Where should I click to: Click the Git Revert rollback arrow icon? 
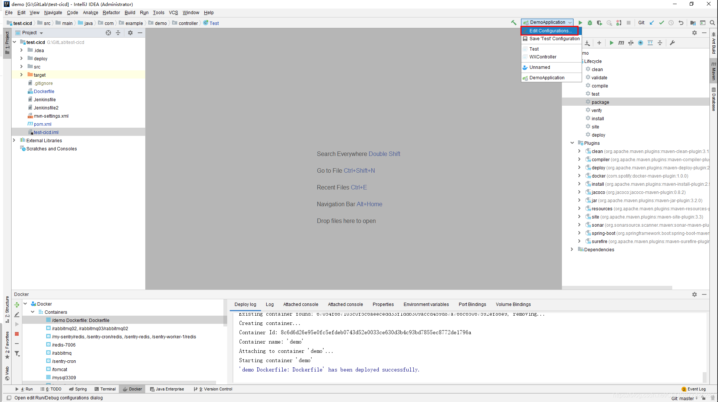point(681,23)
